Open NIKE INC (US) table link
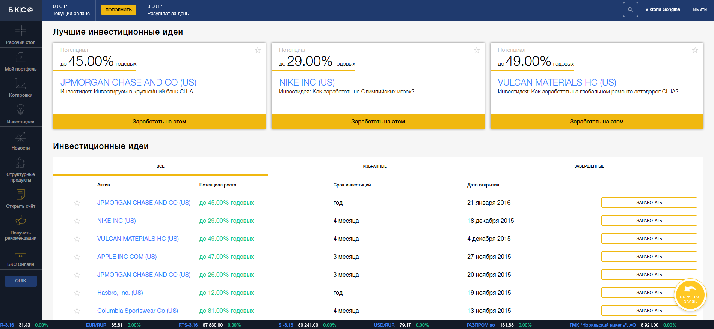Screen dimensions: 714x329 [116, 221]
